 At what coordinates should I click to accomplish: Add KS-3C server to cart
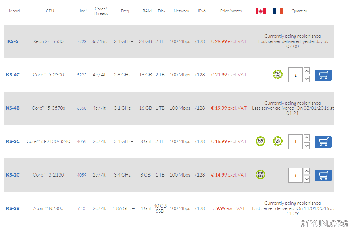coord(323,142)
